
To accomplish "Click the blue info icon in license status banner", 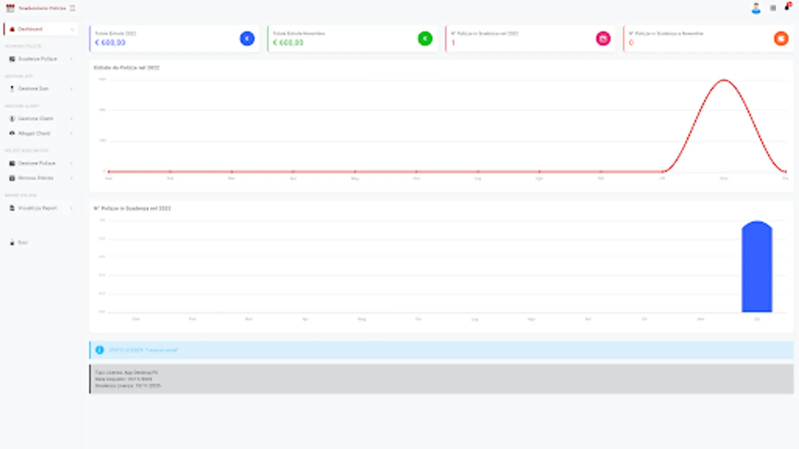I will pos(99,350).
